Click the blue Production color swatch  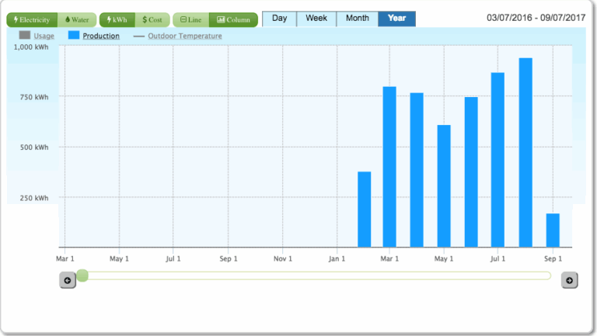(75, 36)
